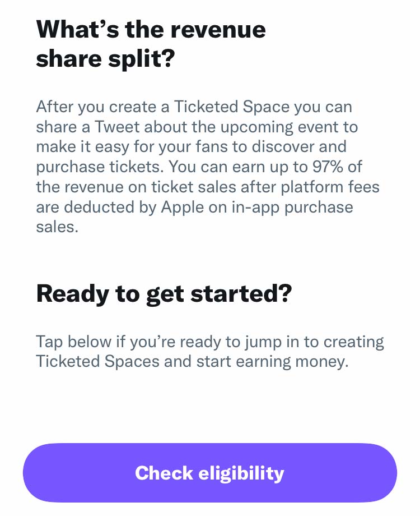Tap the Check eligibility button
Viewport: 420px width, 516px height.
tap(209, 473)
